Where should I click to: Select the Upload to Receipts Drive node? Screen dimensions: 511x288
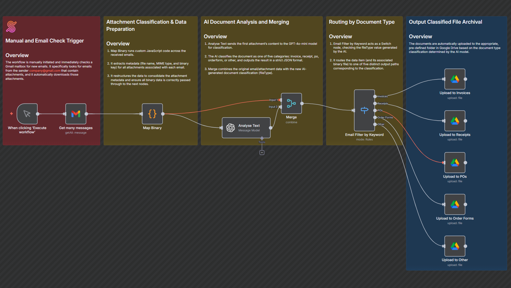pyautogui.click(x=455, y=121)
